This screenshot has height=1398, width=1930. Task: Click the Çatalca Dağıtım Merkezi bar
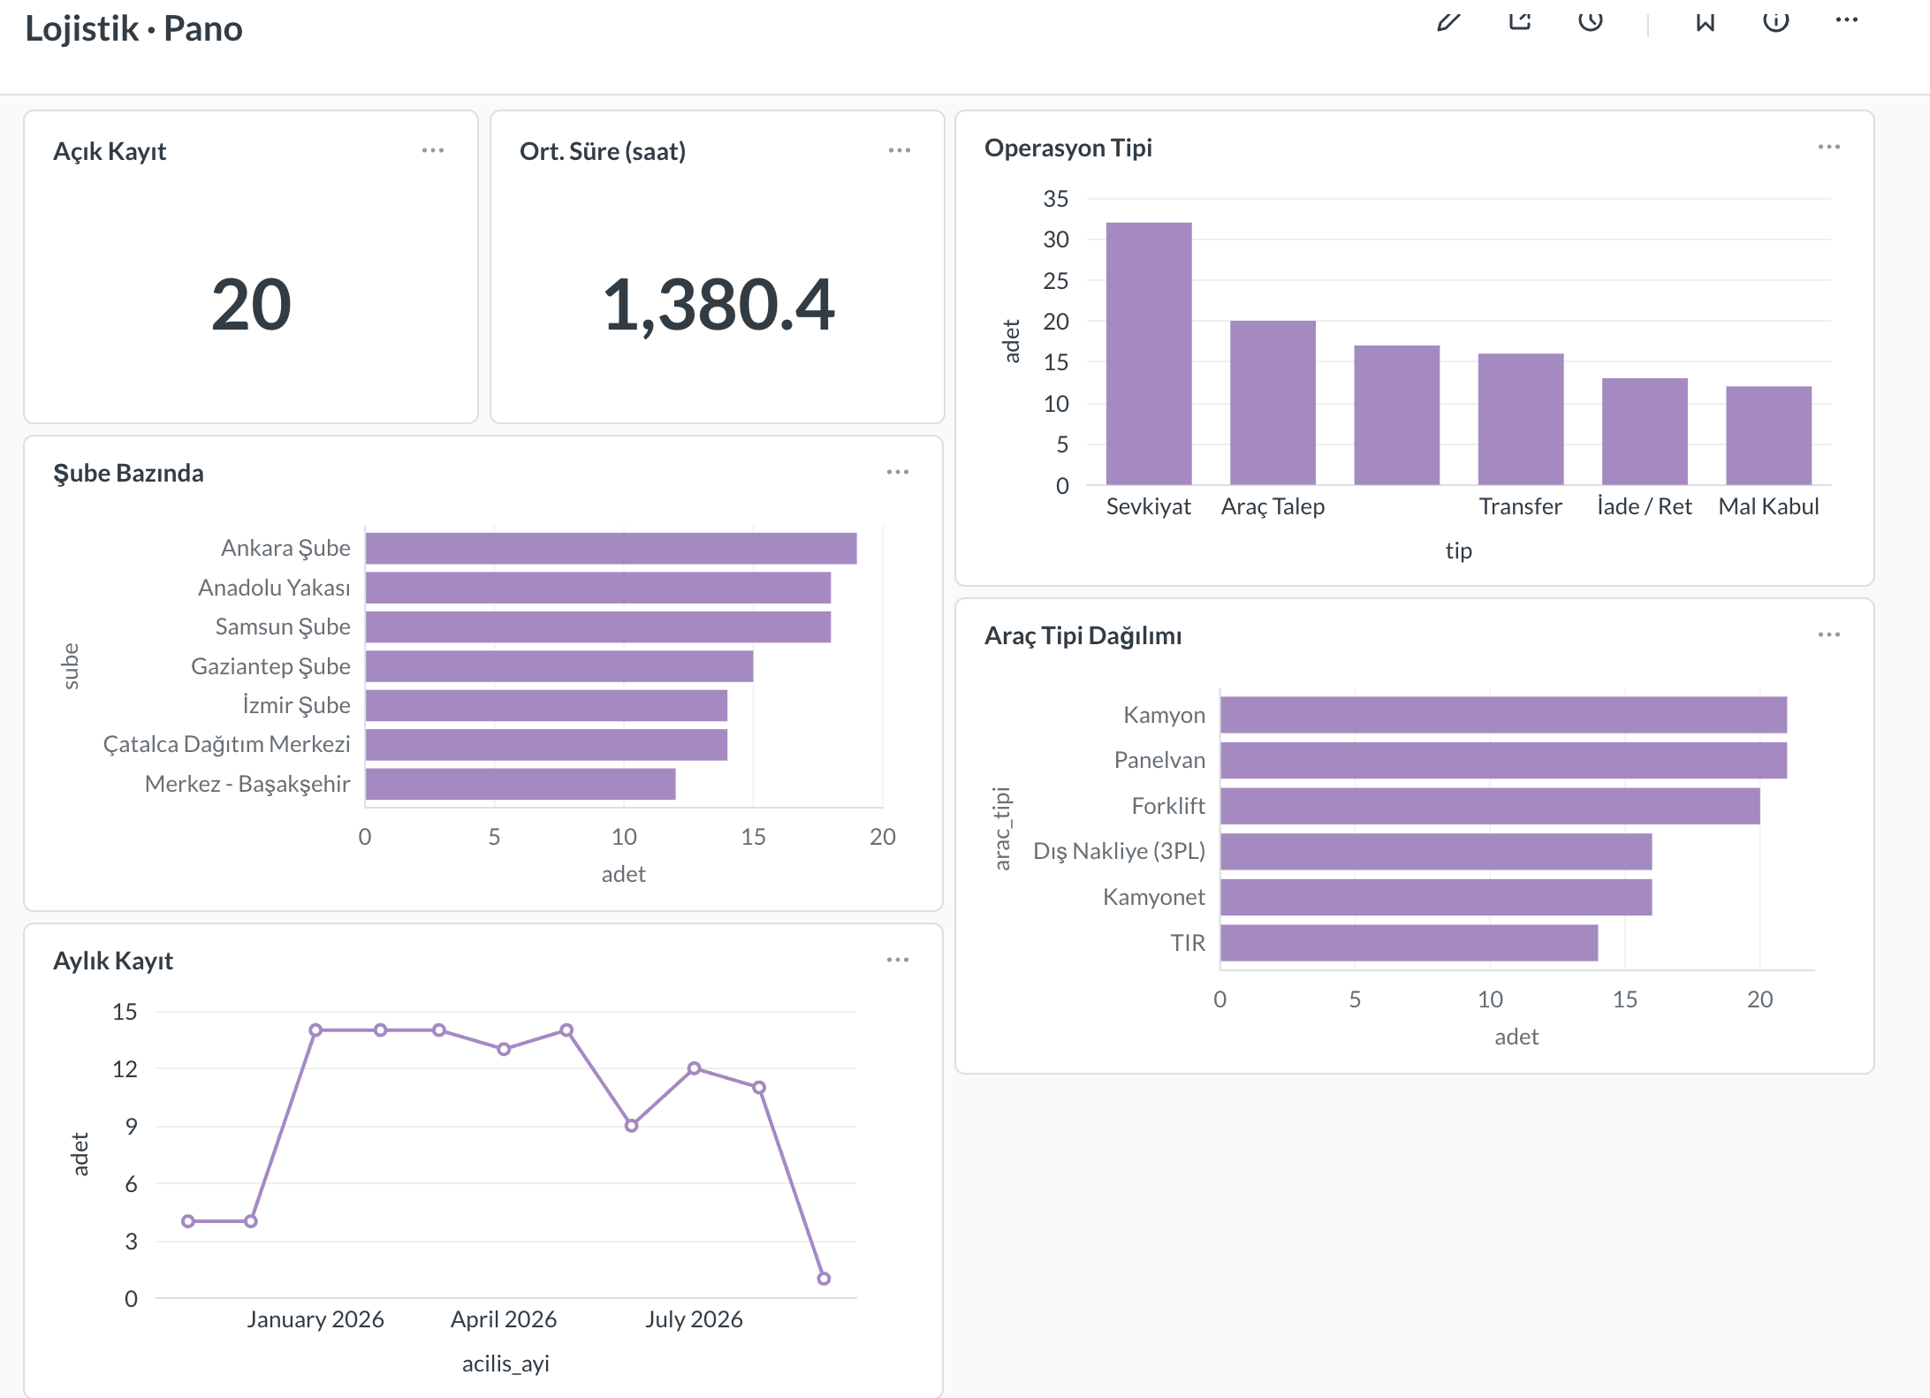(x=546, y=744)
